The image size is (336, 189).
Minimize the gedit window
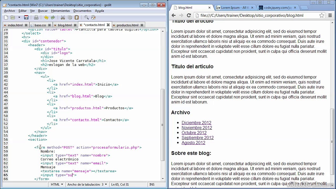point(144,5)
